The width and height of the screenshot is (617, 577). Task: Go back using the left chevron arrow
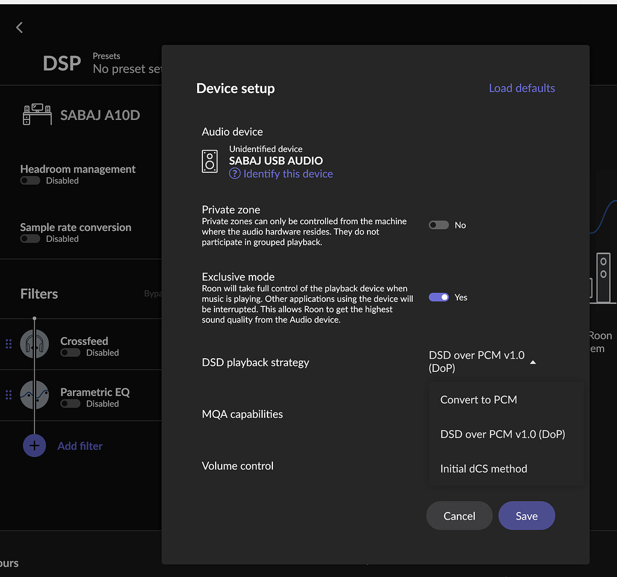(x=19, y=28)
